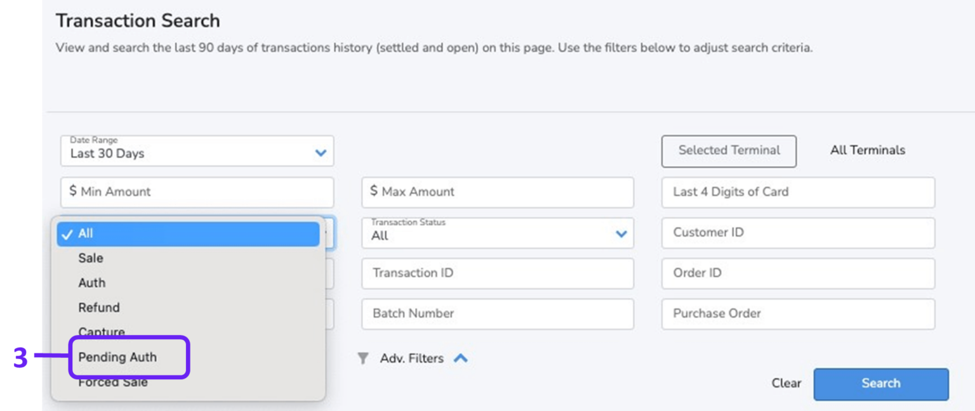Pick the plain Auth option in list
The height and width of the screenshot is (411, 975).
92,283
